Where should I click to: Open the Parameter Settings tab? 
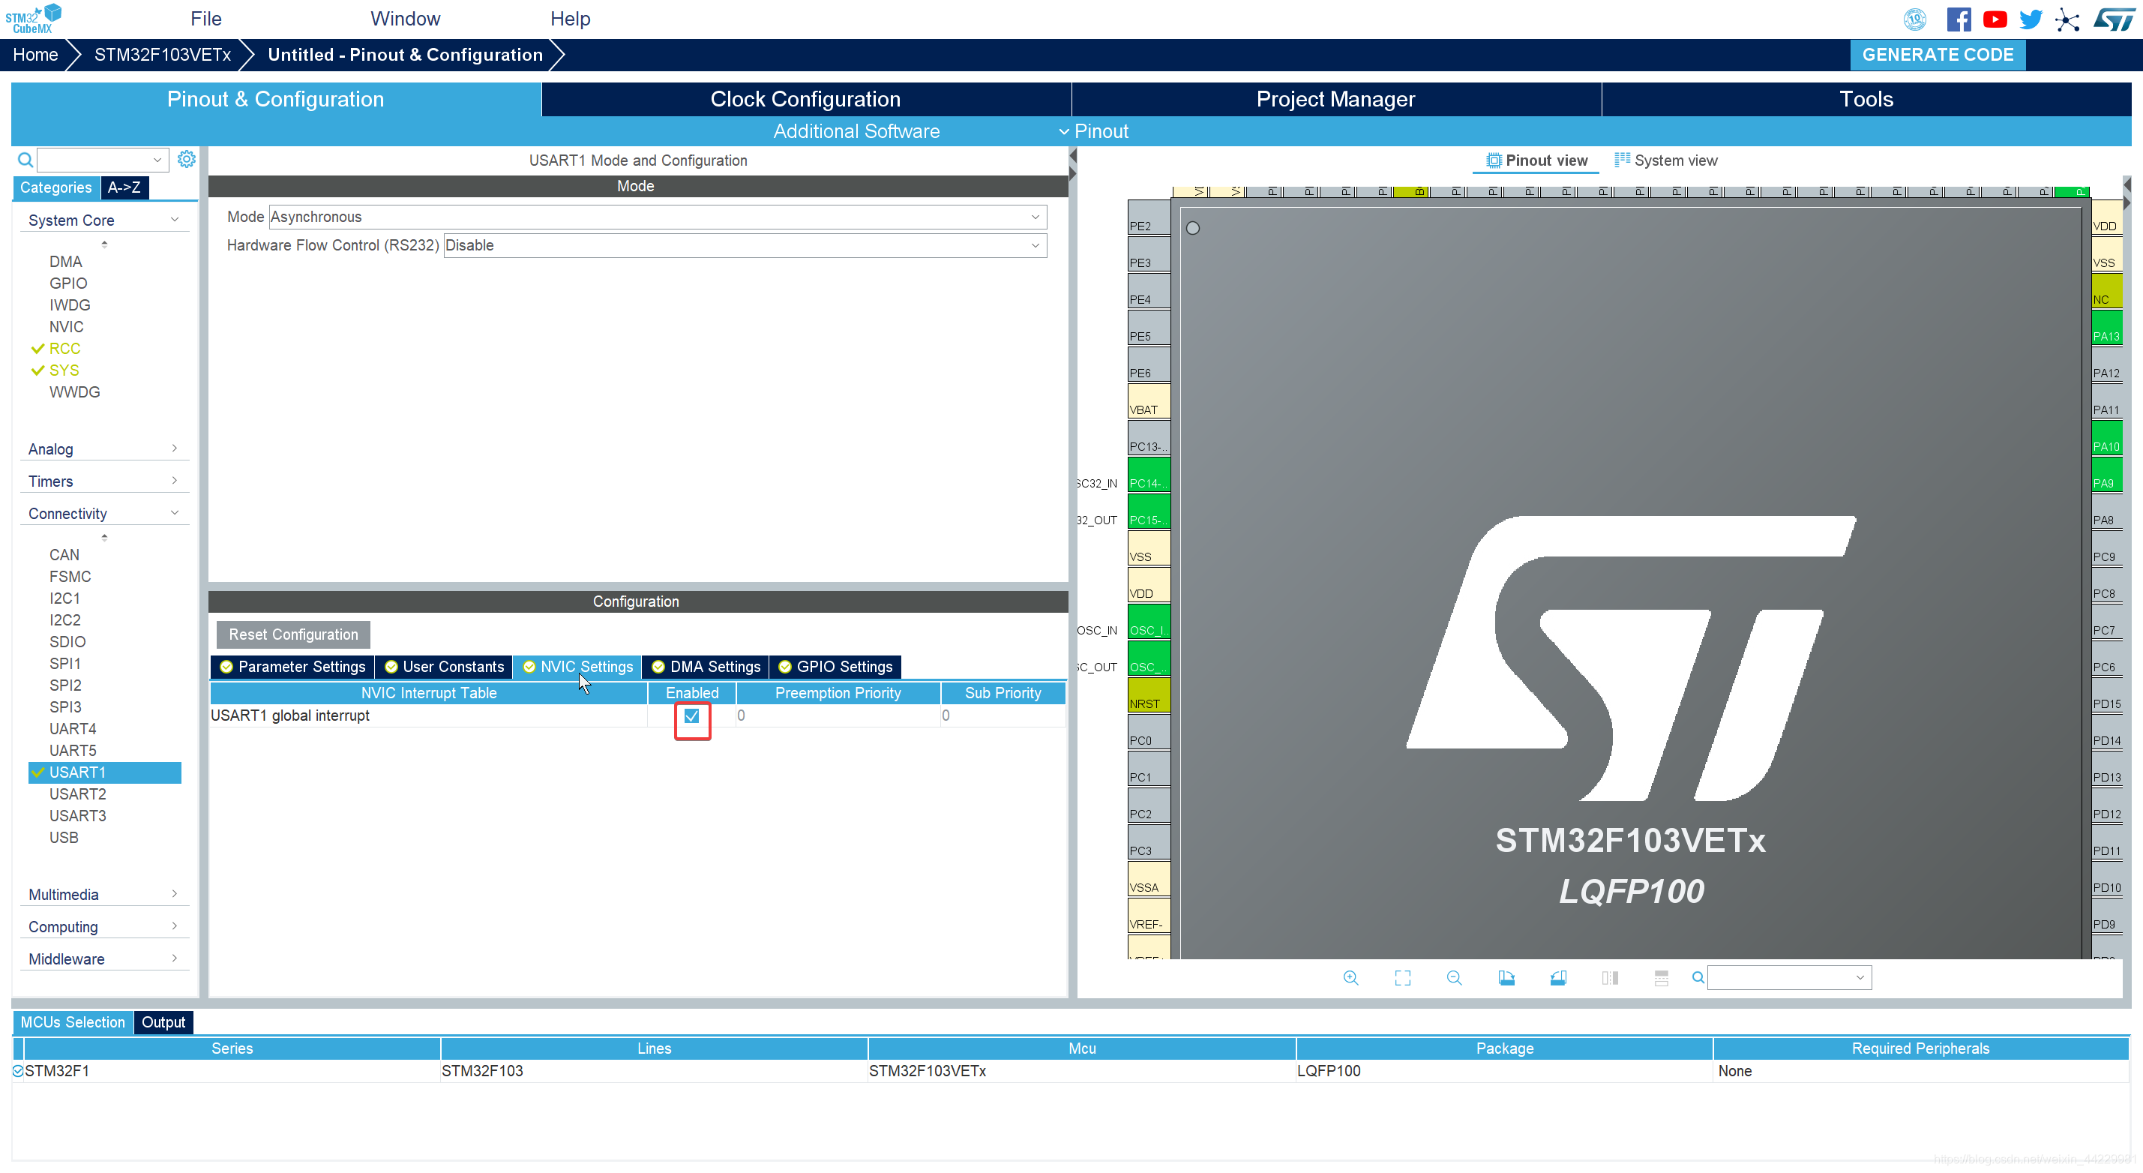tap(292, 666)
